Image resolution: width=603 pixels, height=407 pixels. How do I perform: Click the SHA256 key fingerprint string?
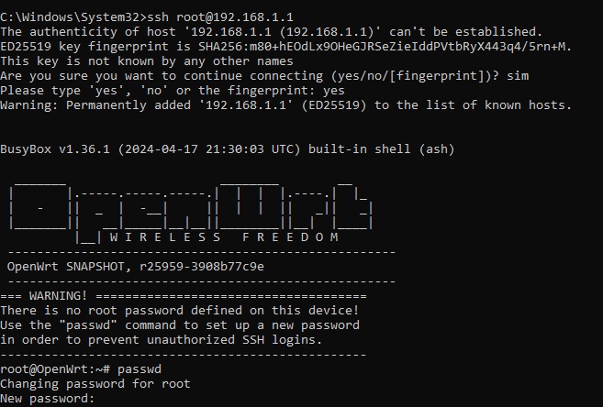pos(383,47)
